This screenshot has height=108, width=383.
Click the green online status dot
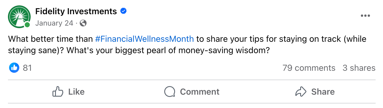click(x=27, y=25)
